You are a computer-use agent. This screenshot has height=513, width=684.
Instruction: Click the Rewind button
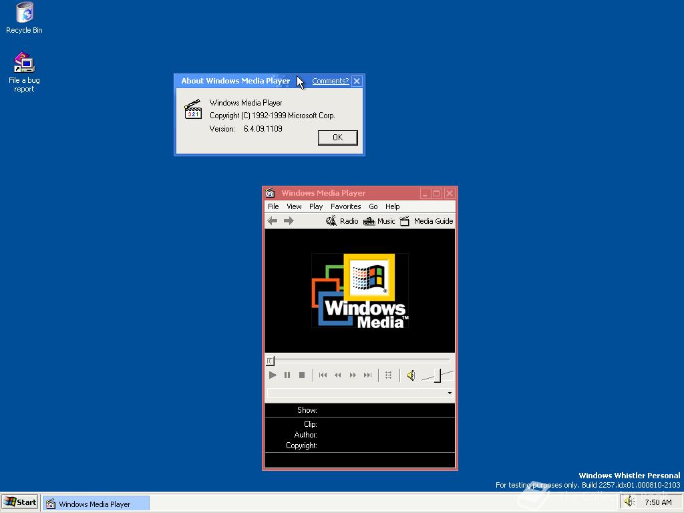337,375
